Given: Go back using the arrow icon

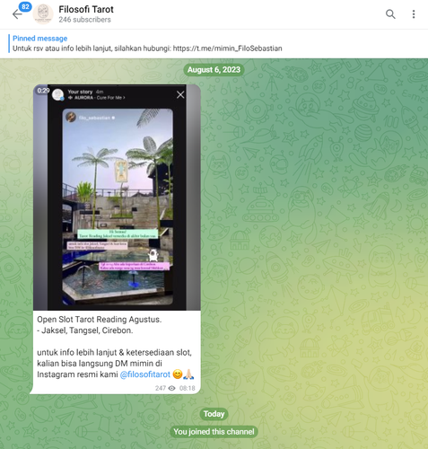Looking at the screenshot, I should pyautogui.click(x=16, y=14).
